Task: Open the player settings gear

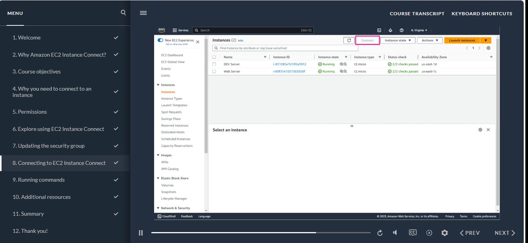Action: [445, 233]
